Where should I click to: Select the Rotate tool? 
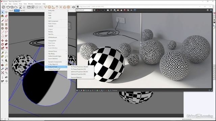tap(2, 44)
